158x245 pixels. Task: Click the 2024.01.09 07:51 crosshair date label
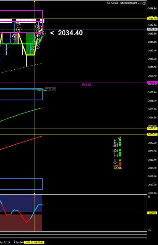pos(34,243)
